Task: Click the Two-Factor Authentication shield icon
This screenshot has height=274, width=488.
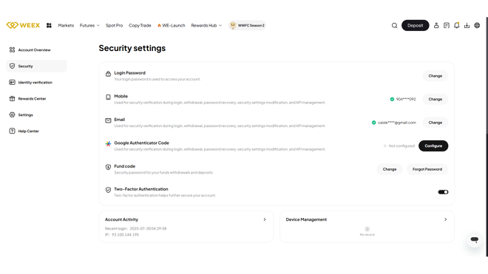Action: [108, 190]
